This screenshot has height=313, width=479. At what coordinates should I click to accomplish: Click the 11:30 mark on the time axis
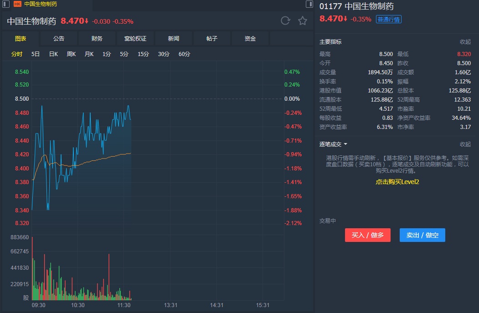(124, 305)
